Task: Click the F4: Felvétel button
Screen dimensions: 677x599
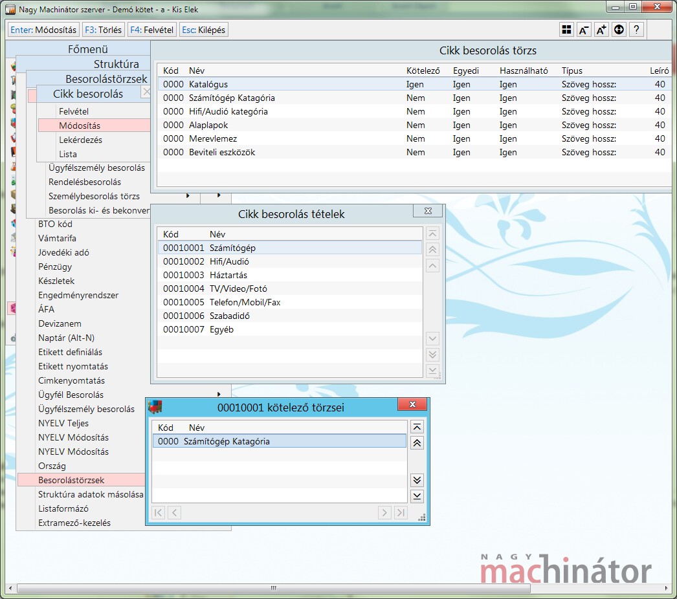Action: point(152,30)
